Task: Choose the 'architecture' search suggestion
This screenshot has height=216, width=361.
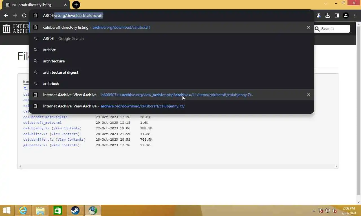Action: coord(171,61)
